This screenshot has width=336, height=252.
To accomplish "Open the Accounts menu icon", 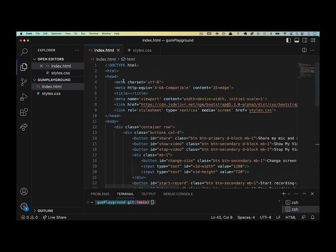I will 24,191.
